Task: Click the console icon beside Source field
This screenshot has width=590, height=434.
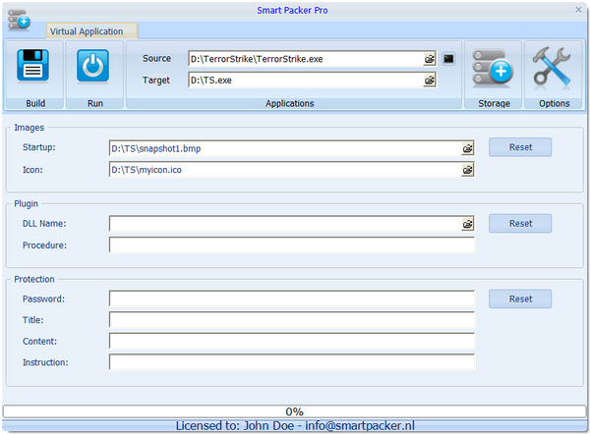Action: click(x=448, y=59)
